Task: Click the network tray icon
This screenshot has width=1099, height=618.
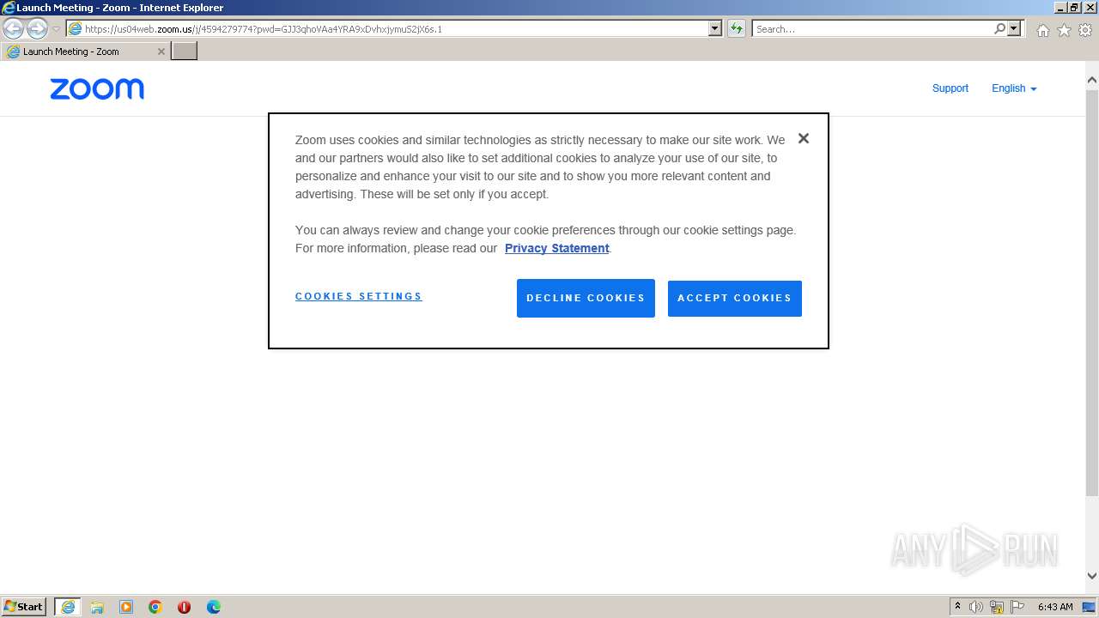Action: pos(997,607)
